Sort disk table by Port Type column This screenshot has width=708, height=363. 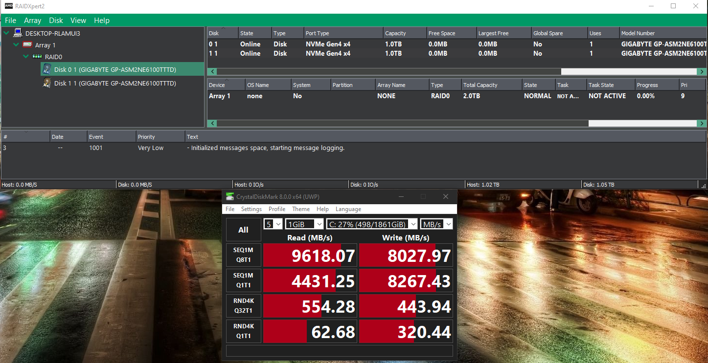[x=343, y=33]
